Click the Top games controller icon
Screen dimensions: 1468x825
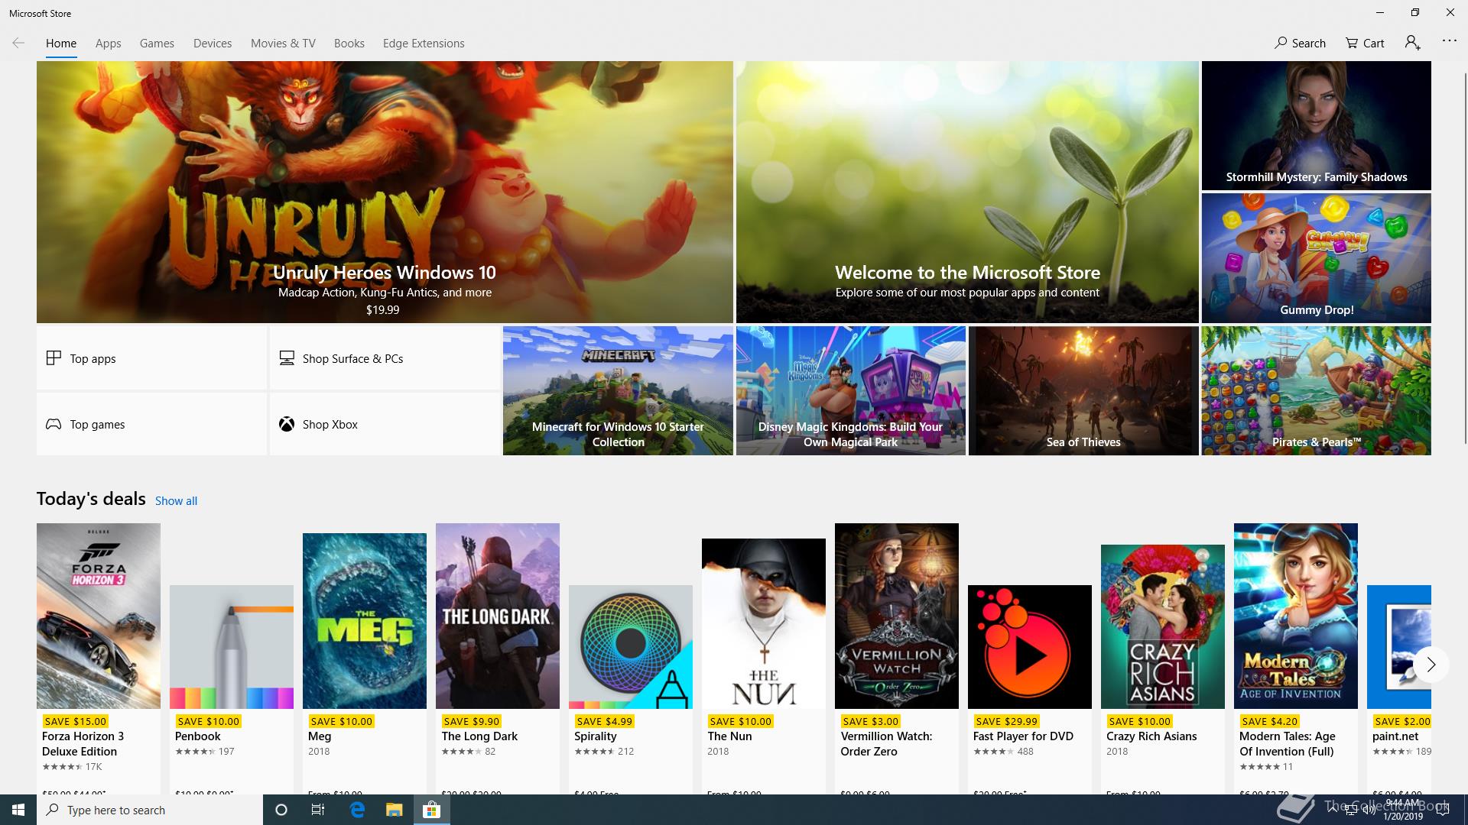(x=54, y=424)
